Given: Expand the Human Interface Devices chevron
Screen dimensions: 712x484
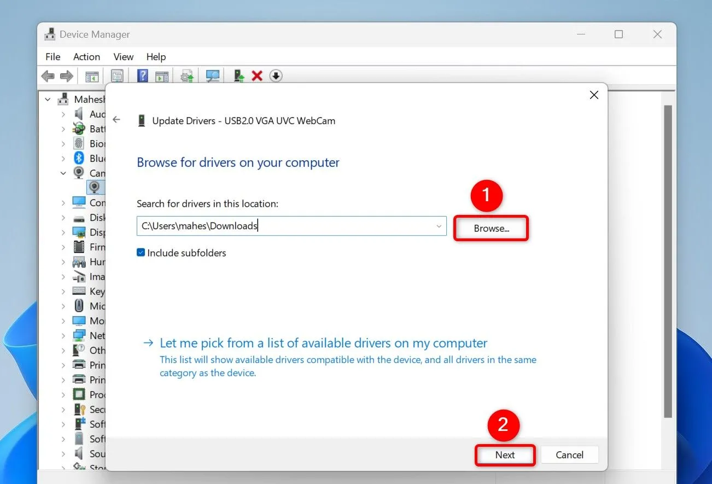Looking at the screenshot, I should [x=63, y=261].
